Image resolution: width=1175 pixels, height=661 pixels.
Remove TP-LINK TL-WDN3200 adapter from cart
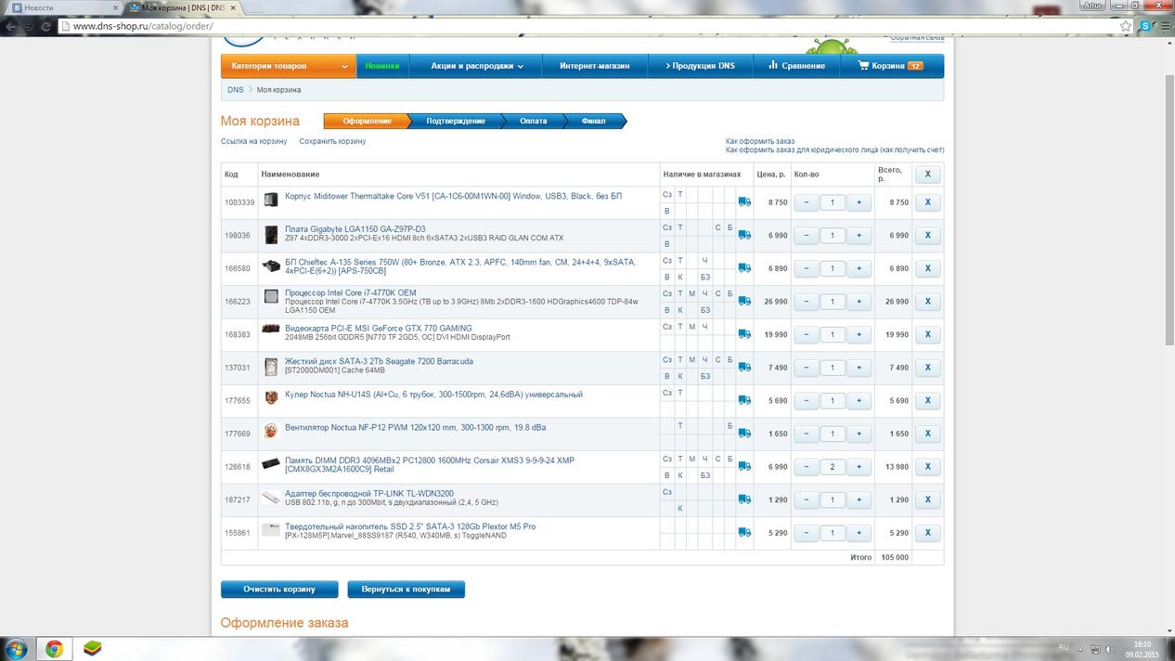click(x=927, y=499)
